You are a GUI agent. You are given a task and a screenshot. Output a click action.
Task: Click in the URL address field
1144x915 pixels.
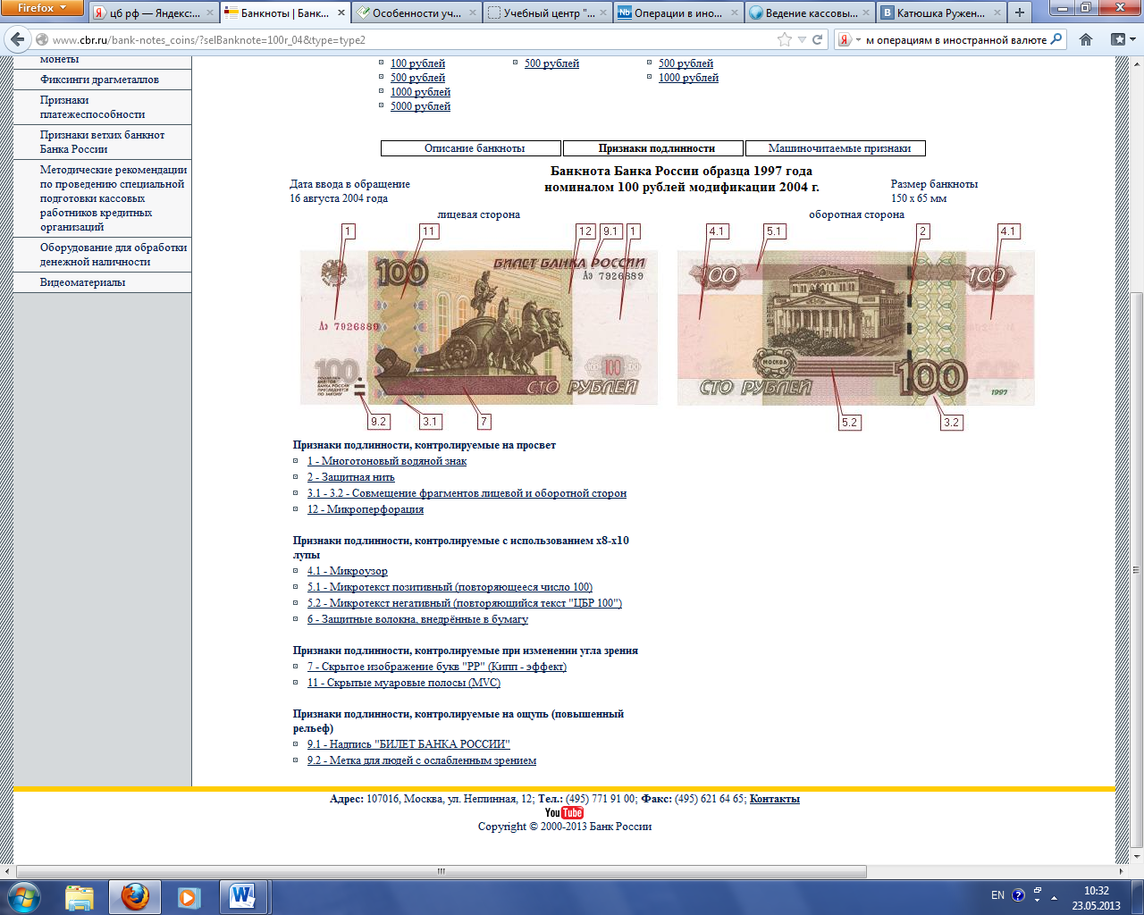pos(411,39)
